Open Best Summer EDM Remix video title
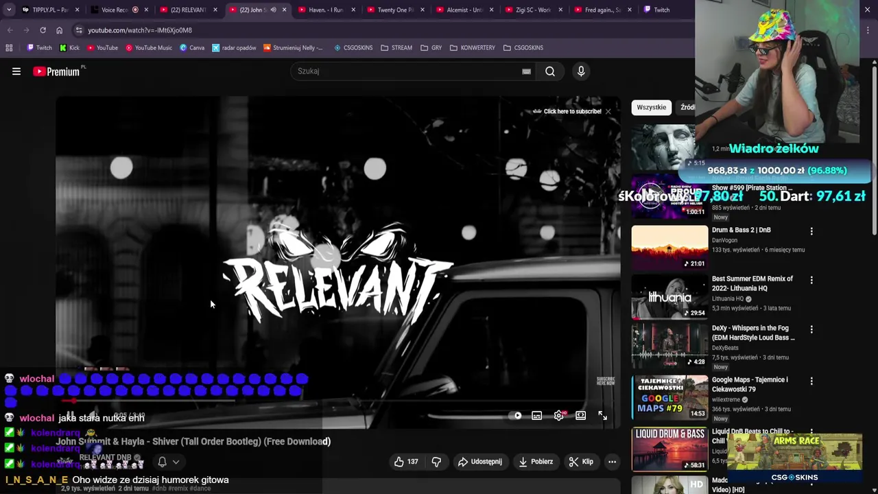Viewport: 878px width, 494px height. pos(752,283)
